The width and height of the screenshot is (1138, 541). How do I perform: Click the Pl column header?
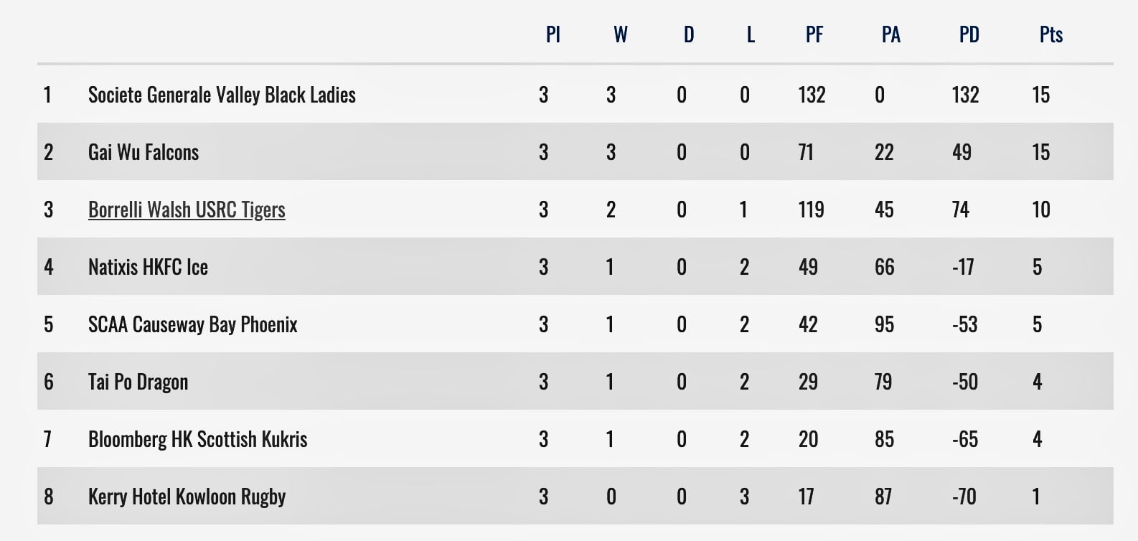[552, 34]
